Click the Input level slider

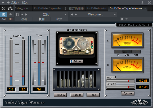pyautogui.click(x=120, y=81)
